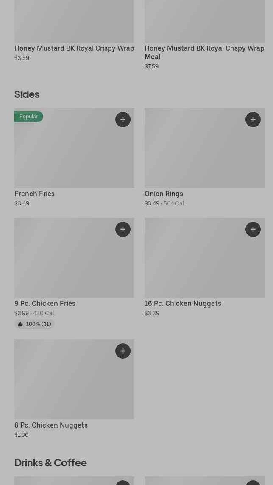Image resolution: width=273 pixels, height=485 pixels.
Task: Add Onion Rings with plus icon
Action: 253,120
